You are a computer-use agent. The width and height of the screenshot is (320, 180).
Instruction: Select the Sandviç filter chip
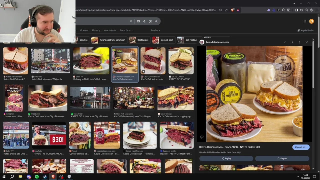tap(82, 40)
